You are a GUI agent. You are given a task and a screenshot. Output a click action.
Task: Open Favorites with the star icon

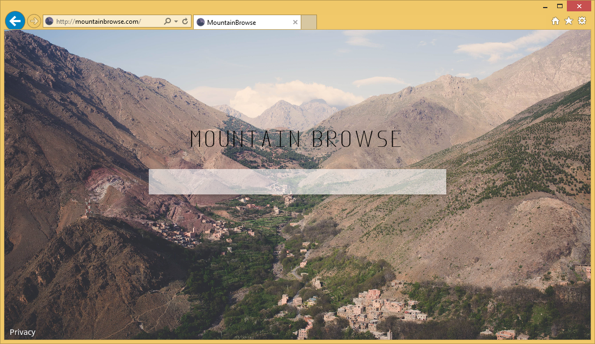point(568,21)
